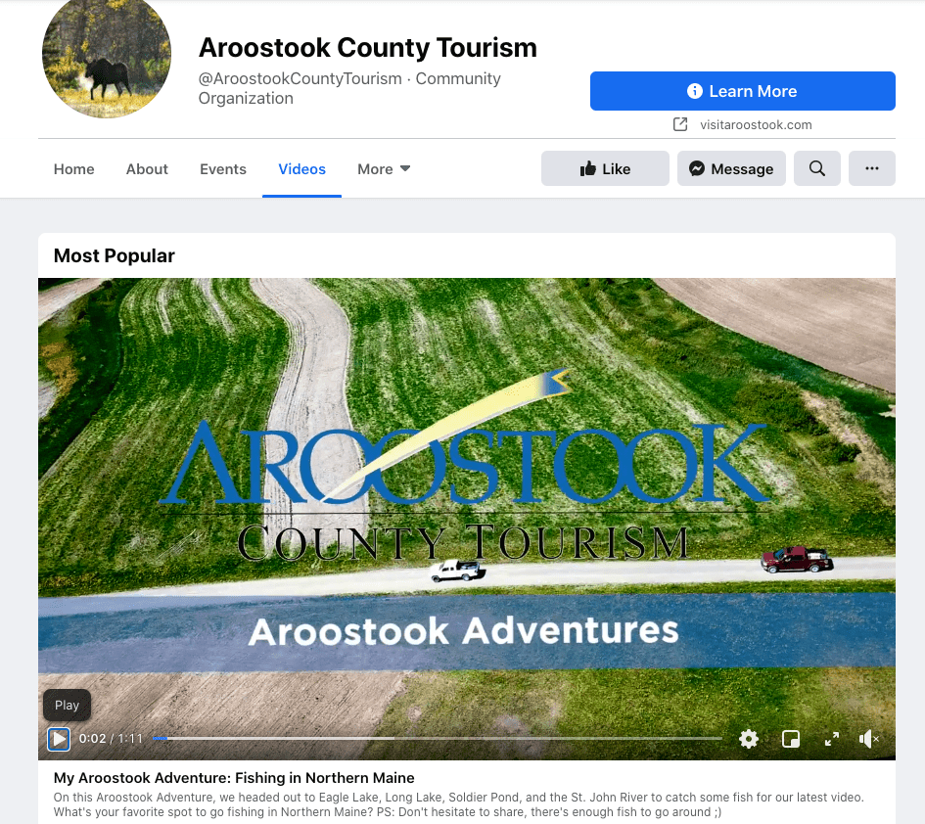Click the page search magnifier icon

coord(817,168)
